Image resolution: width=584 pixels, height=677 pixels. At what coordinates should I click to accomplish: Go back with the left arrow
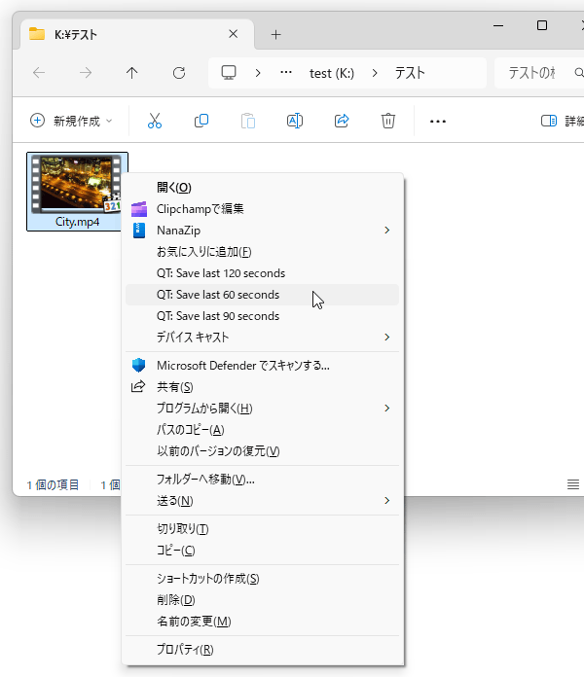[39, 73]
